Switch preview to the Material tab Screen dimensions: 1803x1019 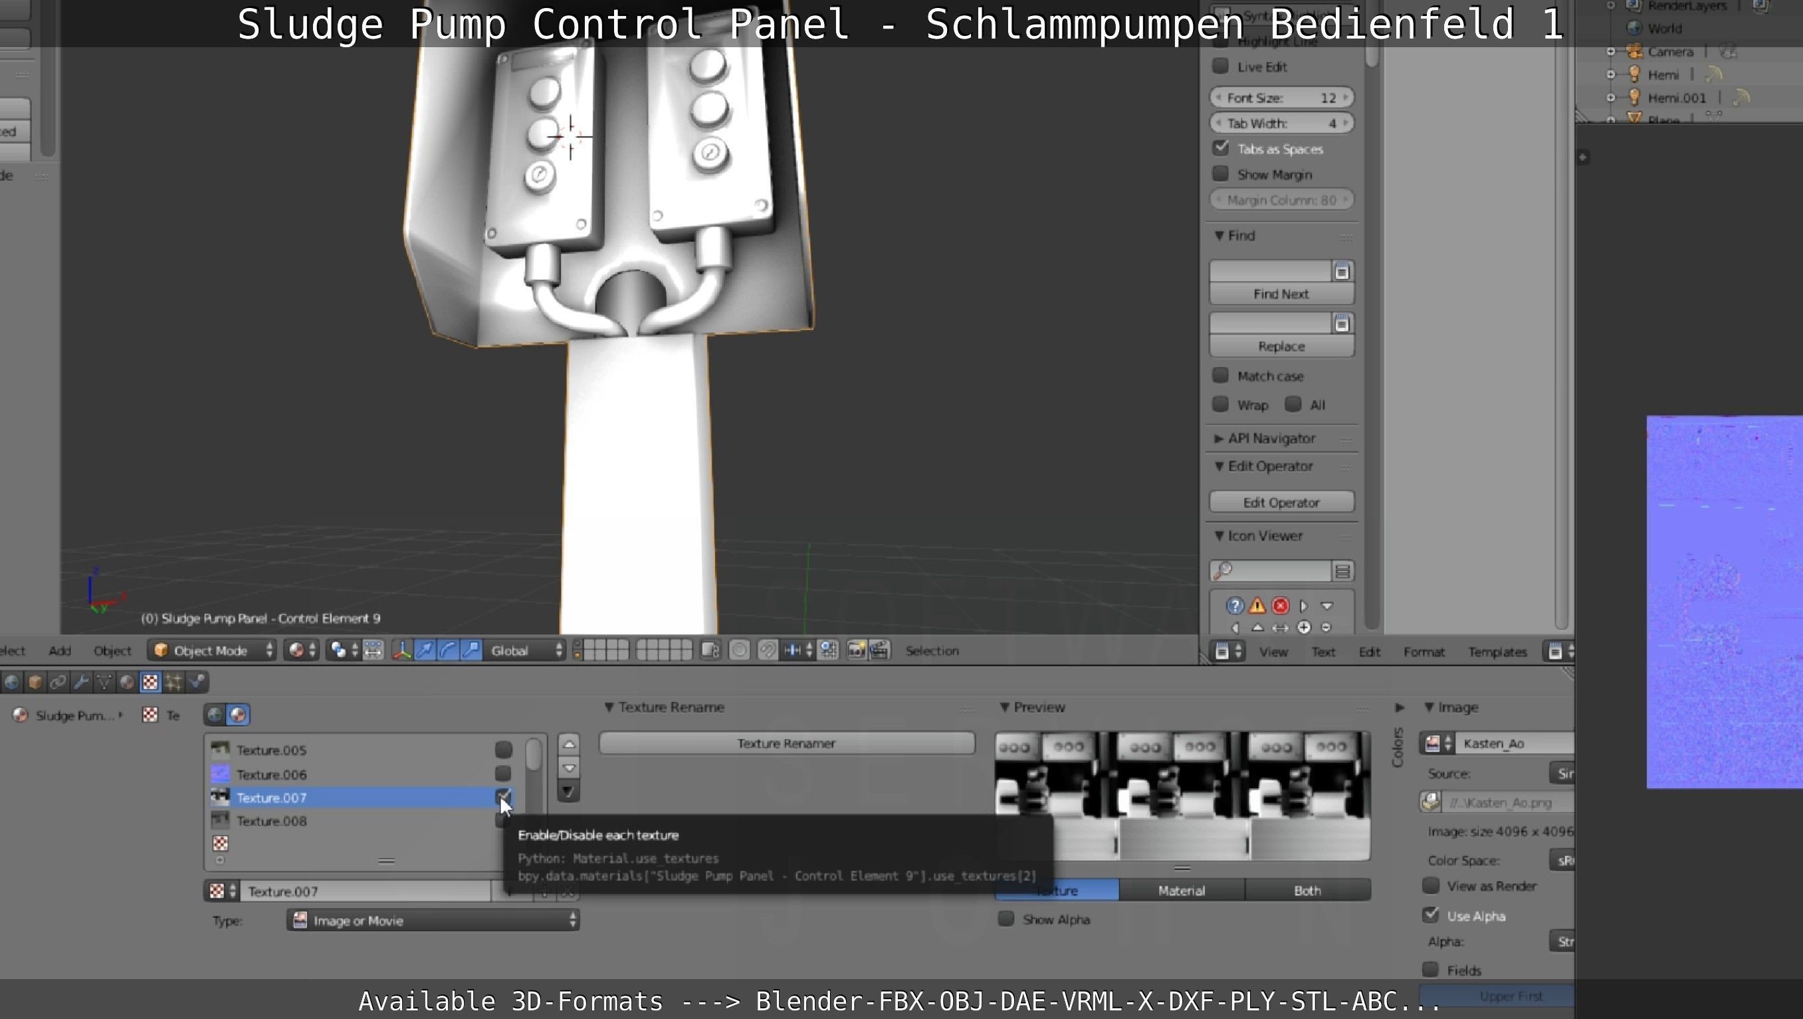tap(1181, 890)
